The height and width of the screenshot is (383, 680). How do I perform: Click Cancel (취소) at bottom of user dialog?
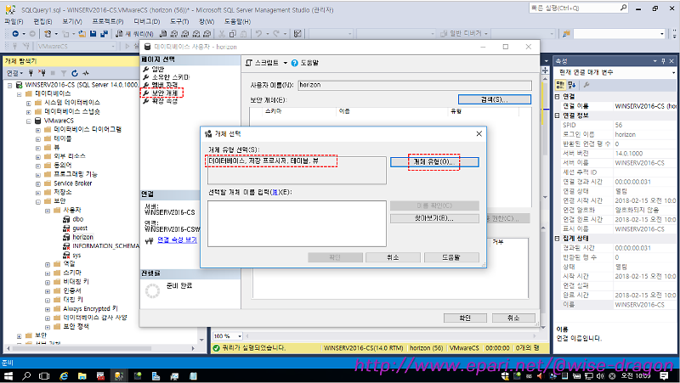click(513, 318)
